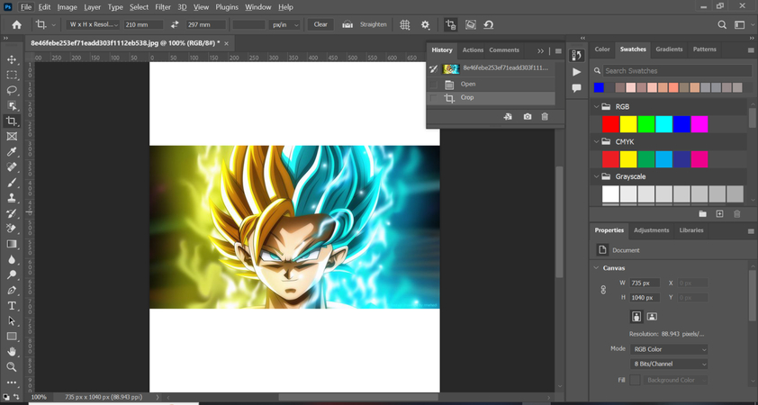Set history brush source for Open state

[434, 85]
